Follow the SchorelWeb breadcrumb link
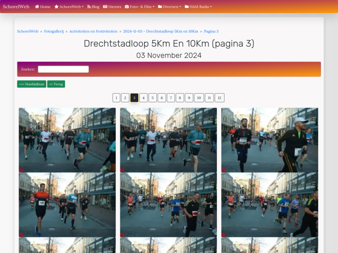The image size is (338, 253). [x=27, y=31]
